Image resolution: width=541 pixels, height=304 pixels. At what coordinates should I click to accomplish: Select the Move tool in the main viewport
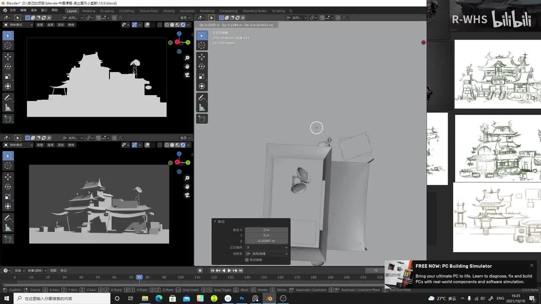(x=202, y=57)
